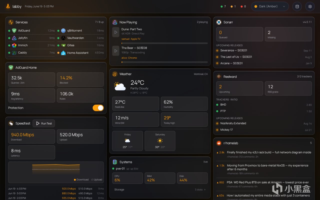Click Sonarr Missing count tile
This screenshot has height=200, width=320.
[x=288, y=34]
